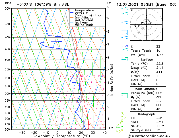
Task: Click '20' on the bottom temperature axis
Action: click(81, 133)
